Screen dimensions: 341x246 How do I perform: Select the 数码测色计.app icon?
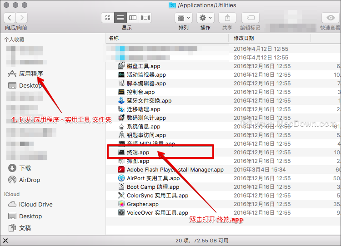pyautogui.click(x=121, y=118)
